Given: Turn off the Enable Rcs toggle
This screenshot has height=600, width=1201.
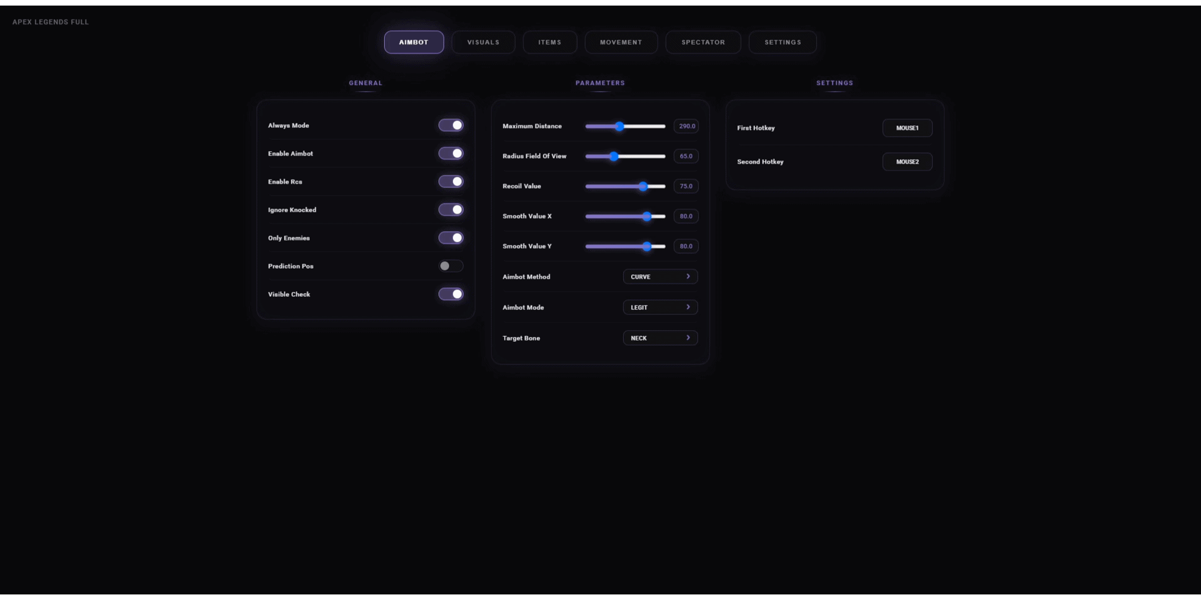Looking at the screenshot, I should pyautogui.click(x=450, y=182).
